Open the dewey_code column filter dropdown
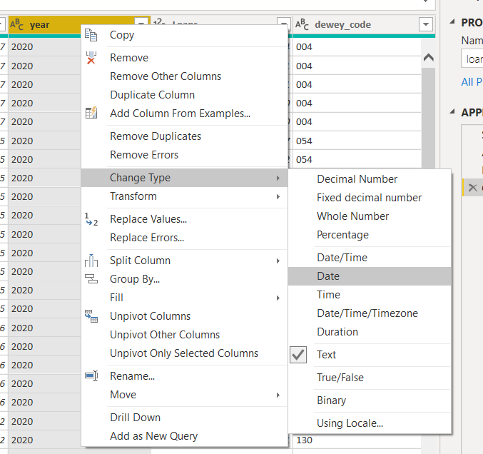 point(426,24)
